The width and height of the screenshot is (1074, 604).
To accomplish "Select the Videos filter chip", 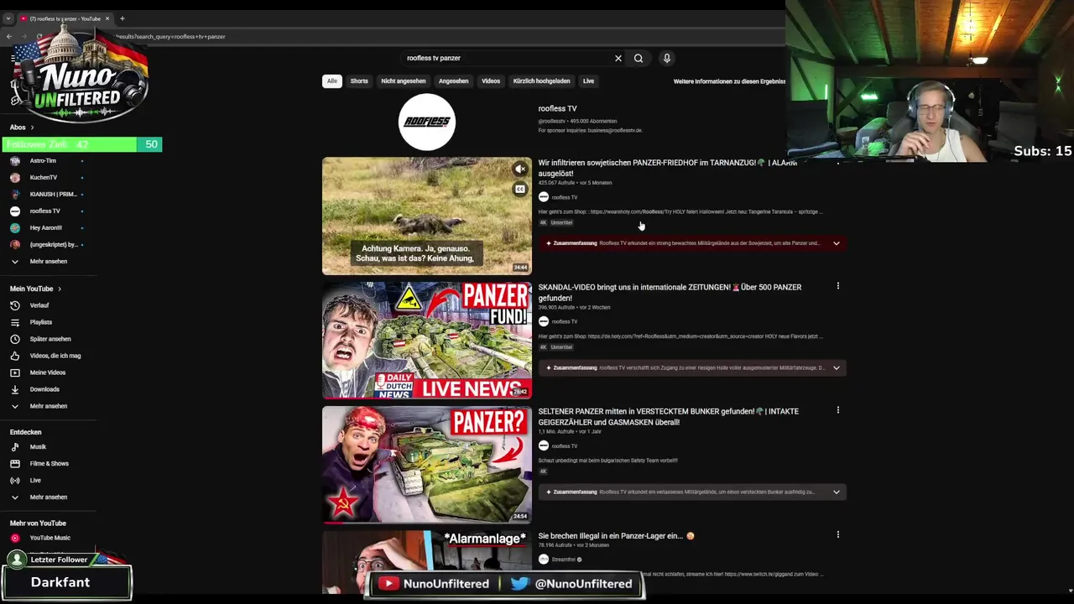I will point(491,81).
